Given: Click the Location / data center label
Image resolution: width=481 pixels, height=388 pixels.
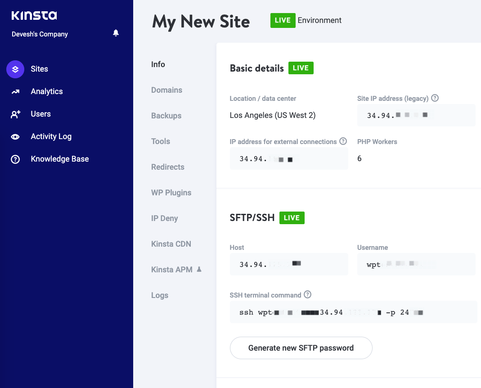Looking at the screenshot, I should click(263, 99).
